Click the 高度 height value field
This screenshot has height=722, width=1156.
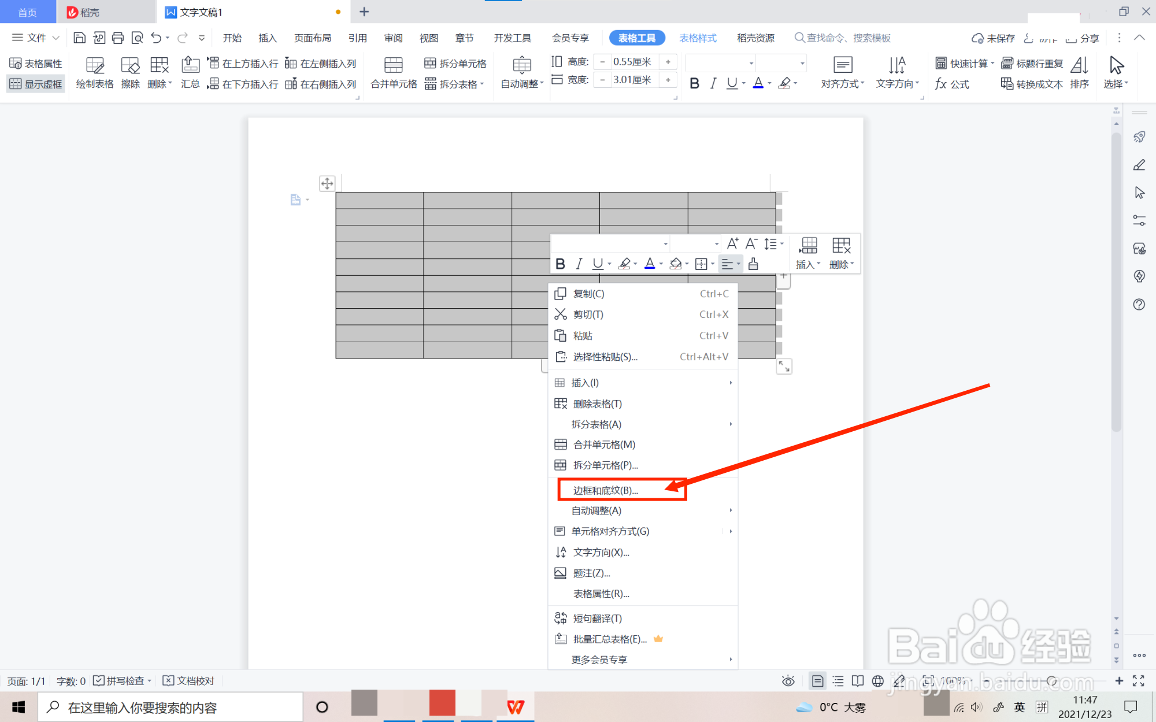(x=635, y=62)
